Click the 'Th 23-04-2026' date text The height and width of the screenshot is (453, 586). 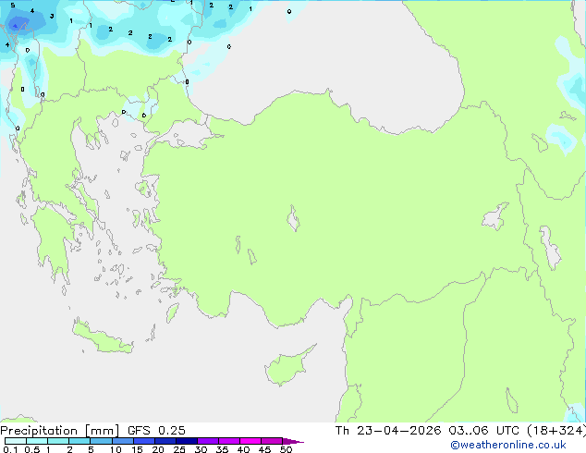(x=388, y=431)
